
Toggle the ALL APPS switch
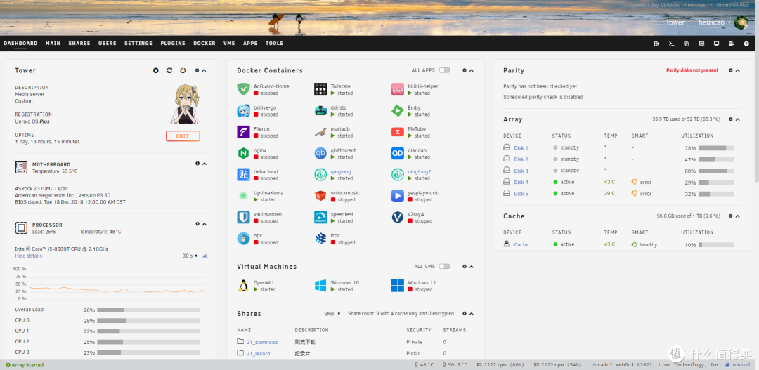point(444,70)
